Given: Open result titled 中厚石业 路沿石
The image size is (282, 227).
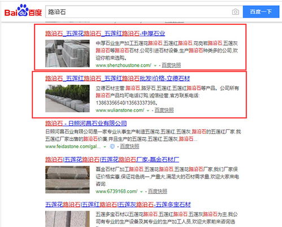Looking at the screenshot, I should [x=105, y=33].
